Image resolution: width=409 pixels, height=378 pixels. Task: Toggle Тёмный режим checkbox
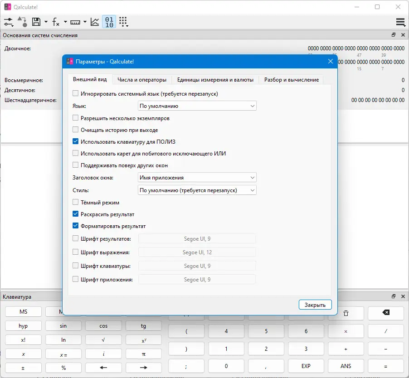click(75, 202)
